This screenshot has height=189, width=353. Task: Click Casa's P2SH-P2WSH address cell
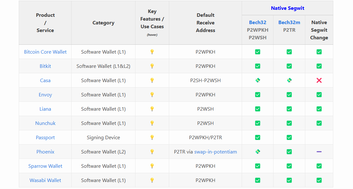205,80
